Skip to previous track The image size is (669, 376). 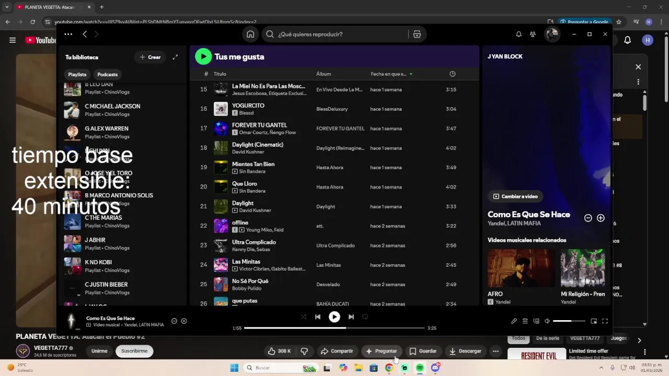pyautogui.click(x=318, y=316)
